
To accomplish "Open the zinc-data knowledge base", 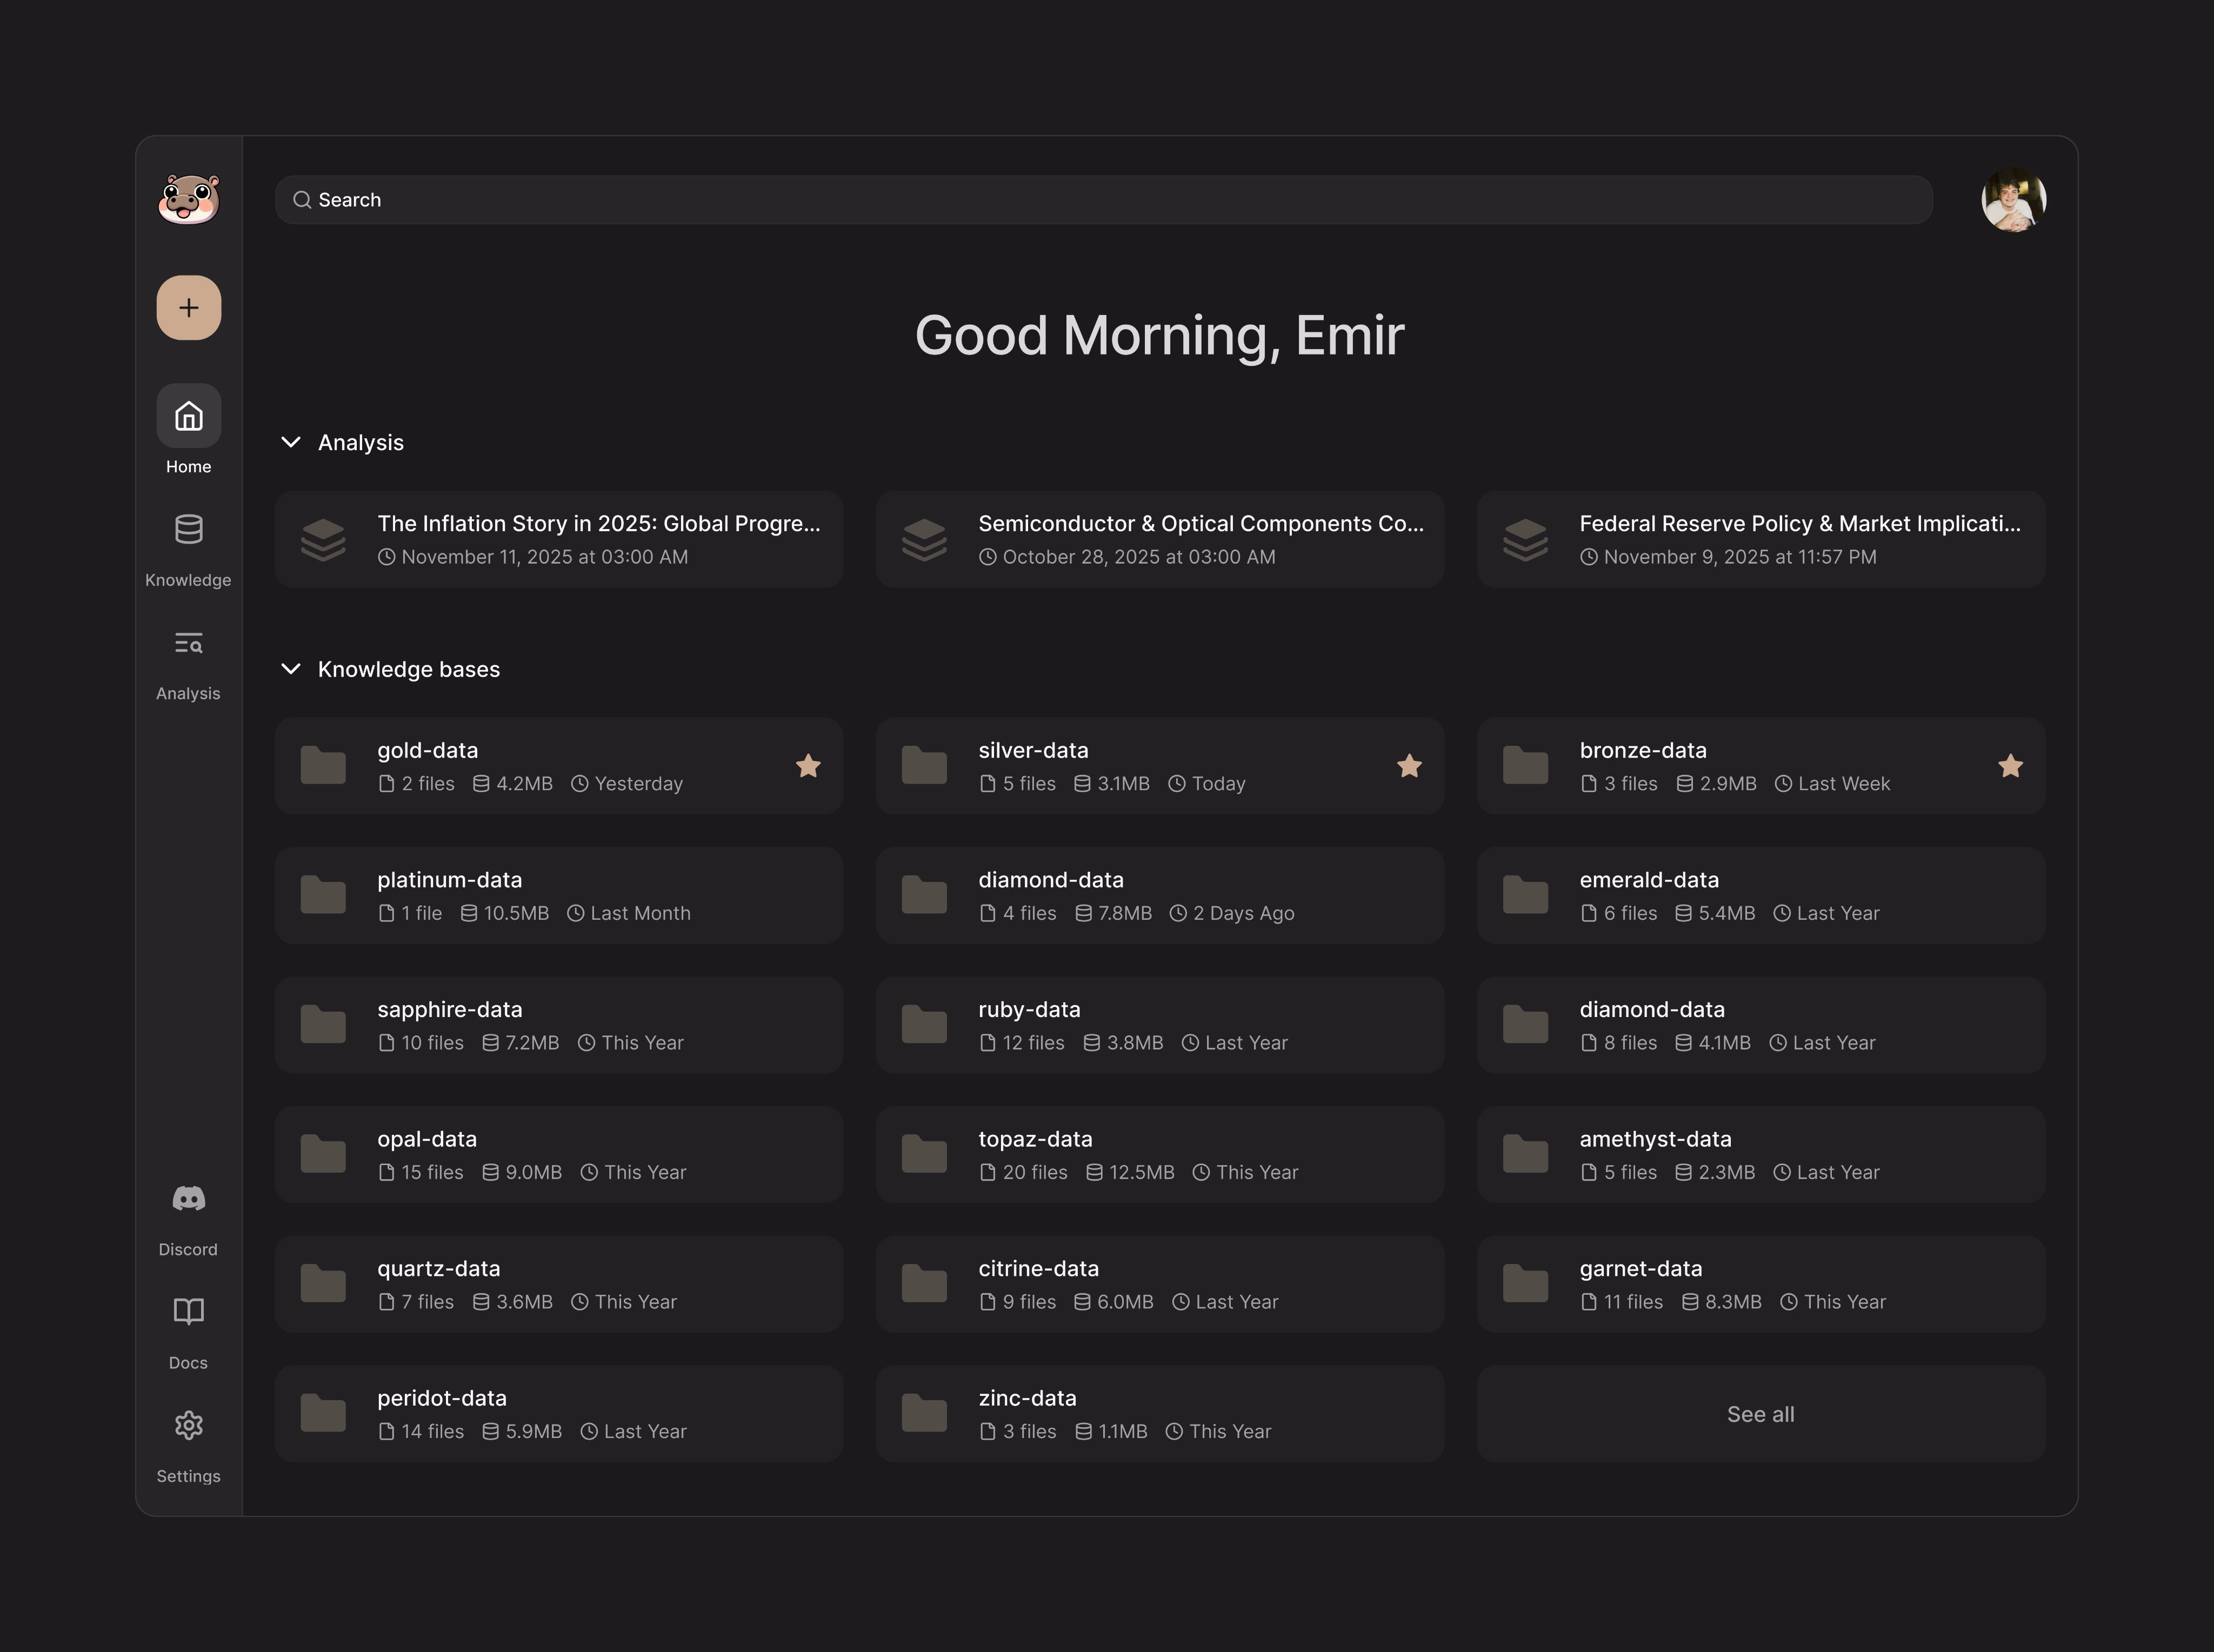I will [1160, 1414].
